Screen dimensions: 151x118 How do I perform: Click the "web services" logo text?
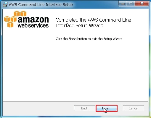click(x=33, y=25)
